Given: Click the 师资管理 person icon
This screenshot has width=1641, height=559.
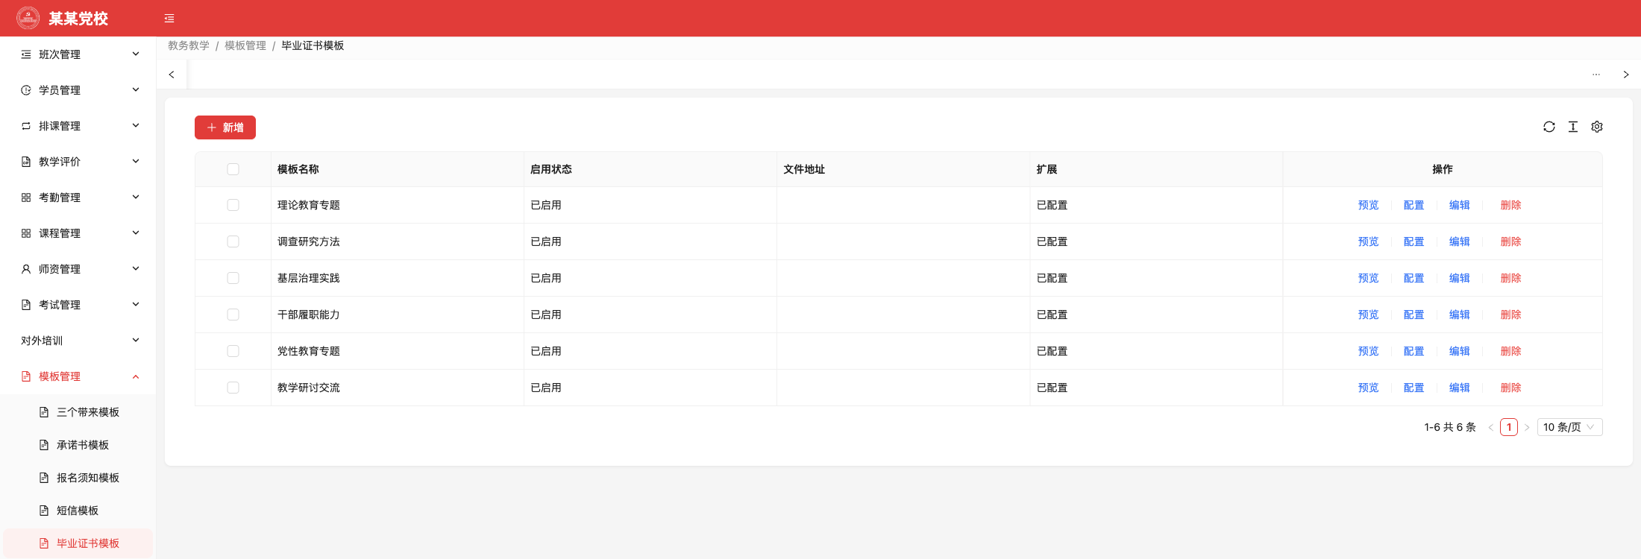Looking at the screenshot, I should pyautogui.click(x=26, y=269).
